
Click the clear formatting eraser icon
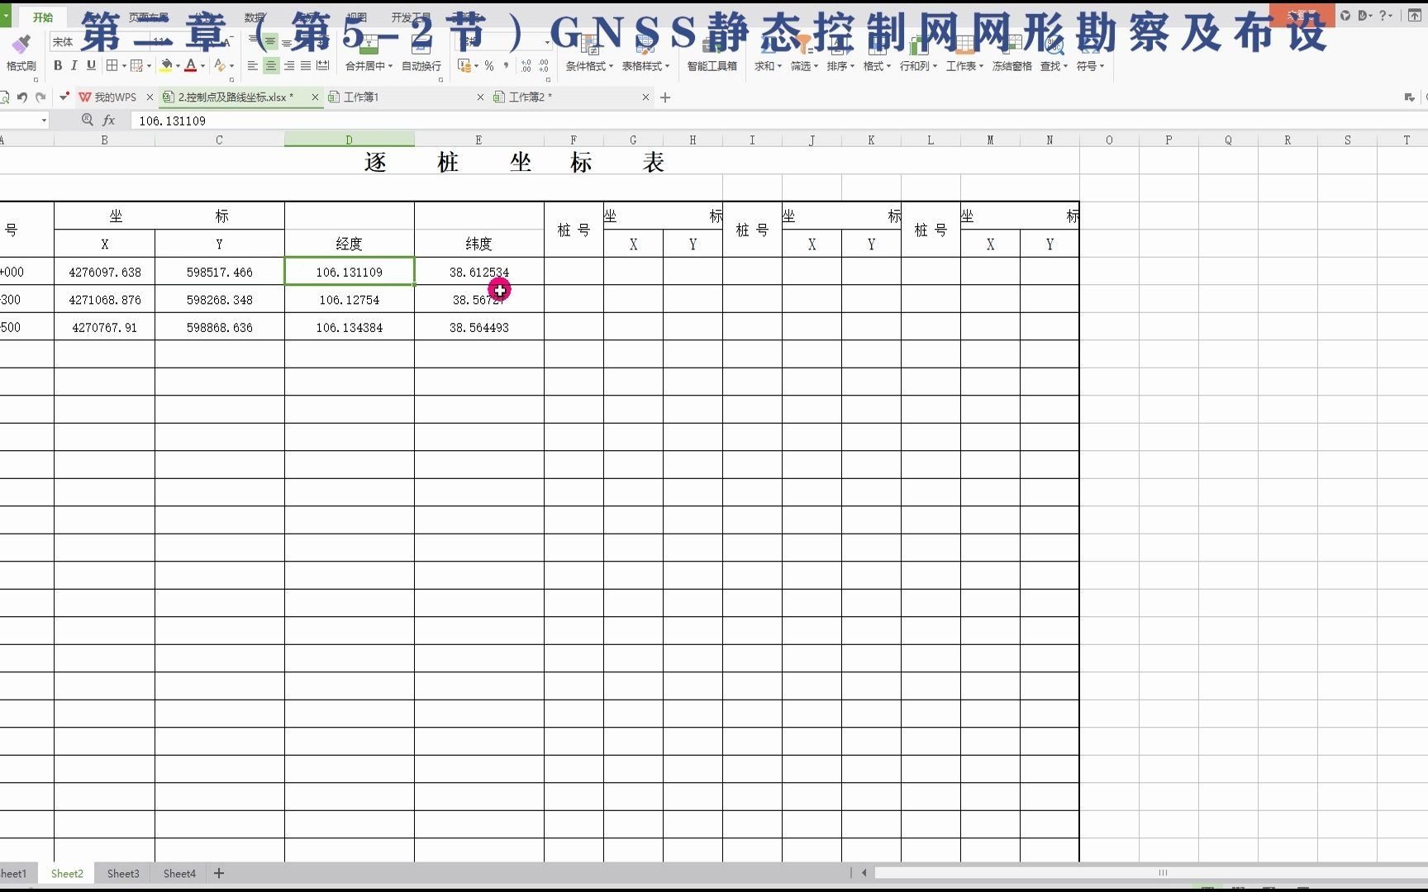[219, 65]
